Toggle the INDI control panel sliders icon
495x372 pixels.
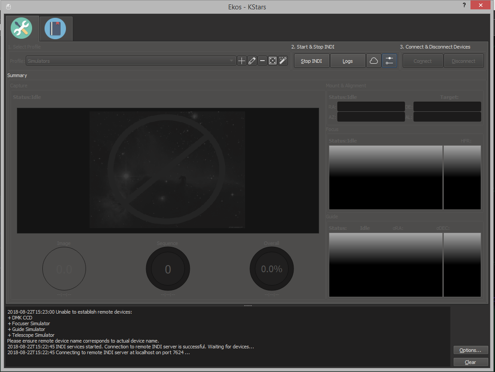pyautogui.click(x=389, y=61)
